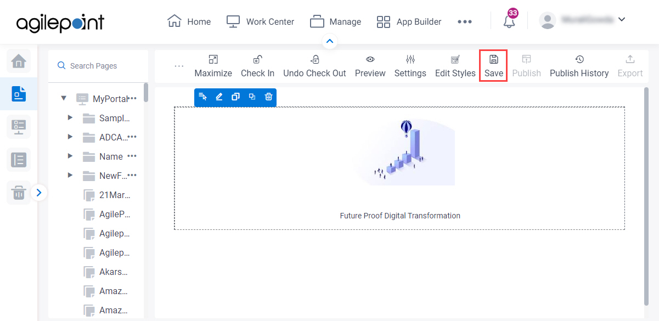Open Publish History in the toolbar
Image resolution: width=659 pixels, height=321 pixels.
pos(579,66)
